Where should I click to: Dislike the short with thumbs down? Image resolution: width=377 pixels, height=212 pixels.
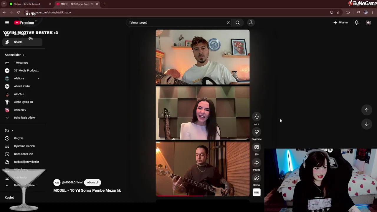[x=257, y=132]
